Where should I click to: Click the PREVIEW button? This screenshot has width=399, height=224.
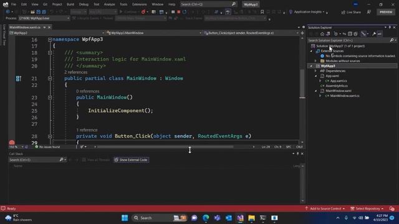point(386,12)
